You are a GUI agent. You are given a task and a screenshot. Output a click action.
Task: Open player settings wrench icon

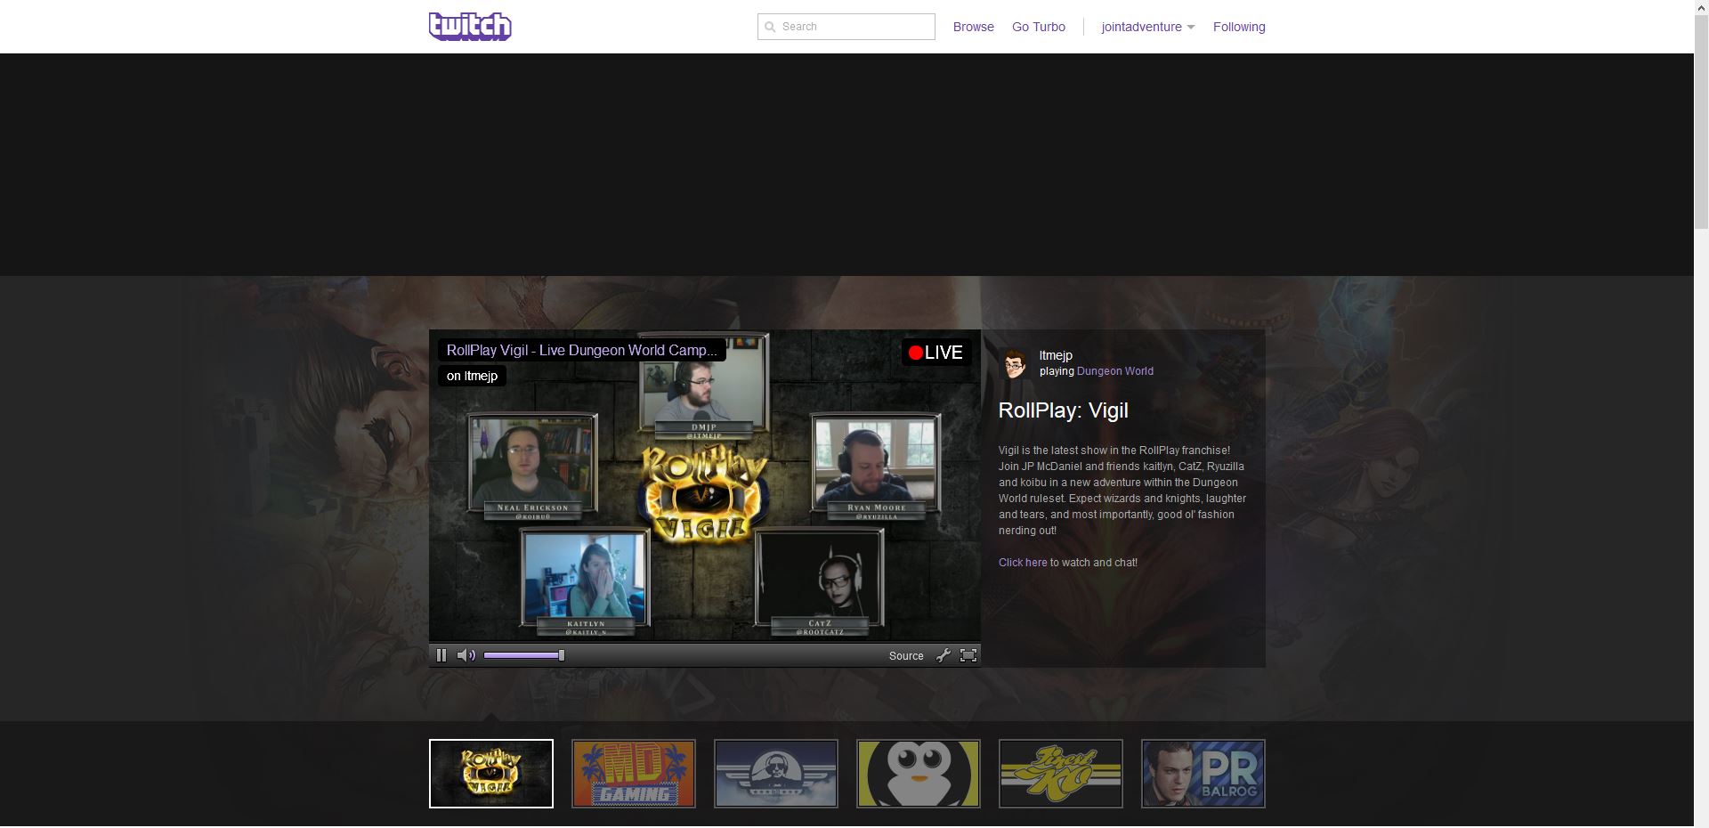click(x=944, y=655)
